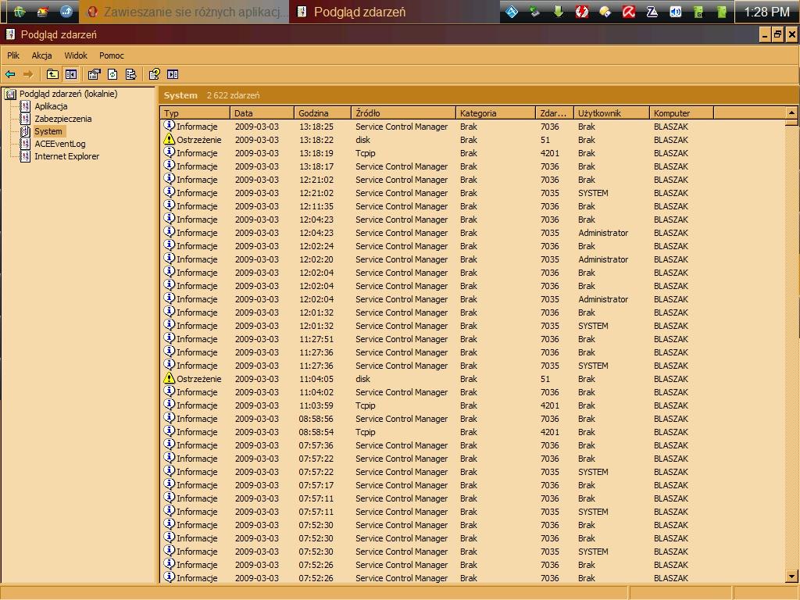Open Properties from the toolbar icon
The height and width of the screenshot is (600, 800).
pos(94,74)
